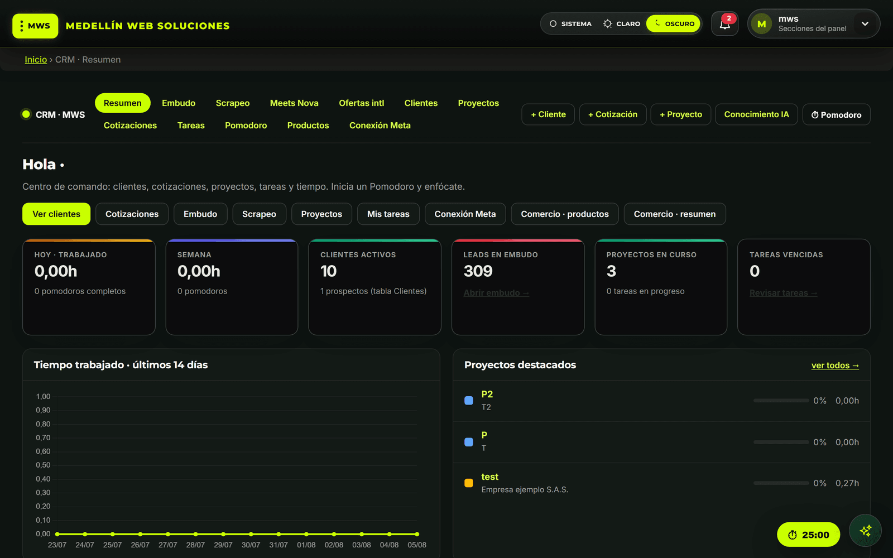Open Comercio · resumen
The image size is (893, 558).
coord(675,214)
